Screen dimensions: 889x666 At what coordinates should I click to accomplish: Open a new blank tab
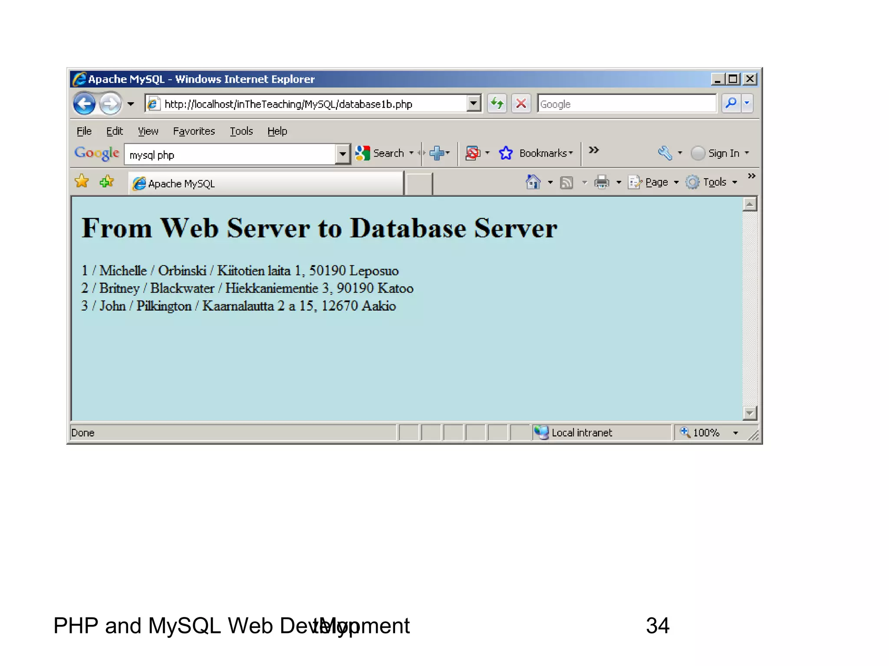[419, 184]
